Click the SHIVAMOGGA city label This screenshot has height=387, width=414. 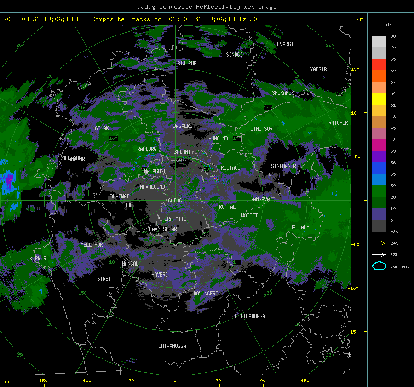click(172, 346)
